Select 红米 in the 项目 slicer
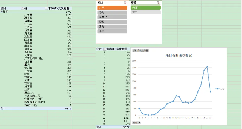This screenshot has height=129, width=242. [x=112, y=8]
